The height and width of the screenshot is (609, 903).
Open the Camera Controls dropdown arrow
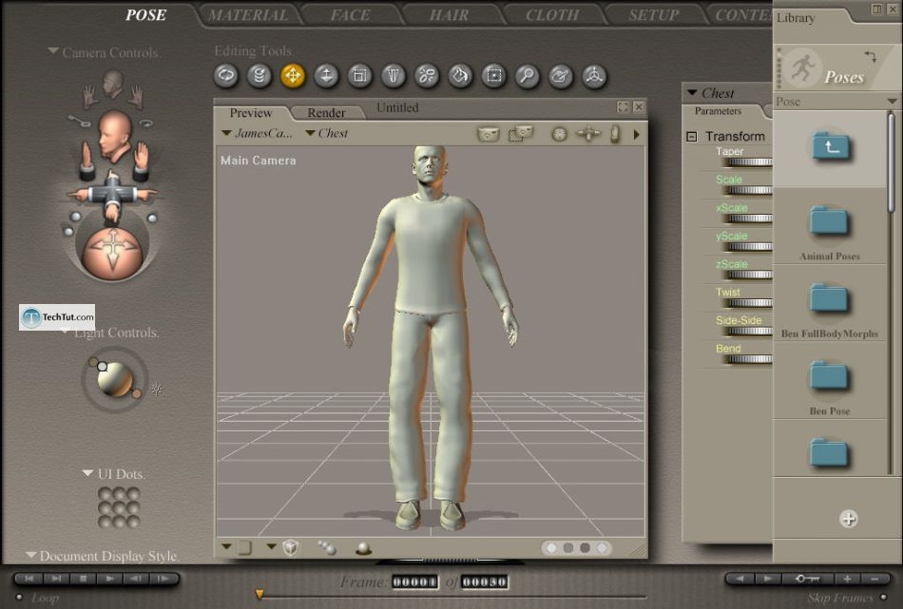[x=53, y=51]
